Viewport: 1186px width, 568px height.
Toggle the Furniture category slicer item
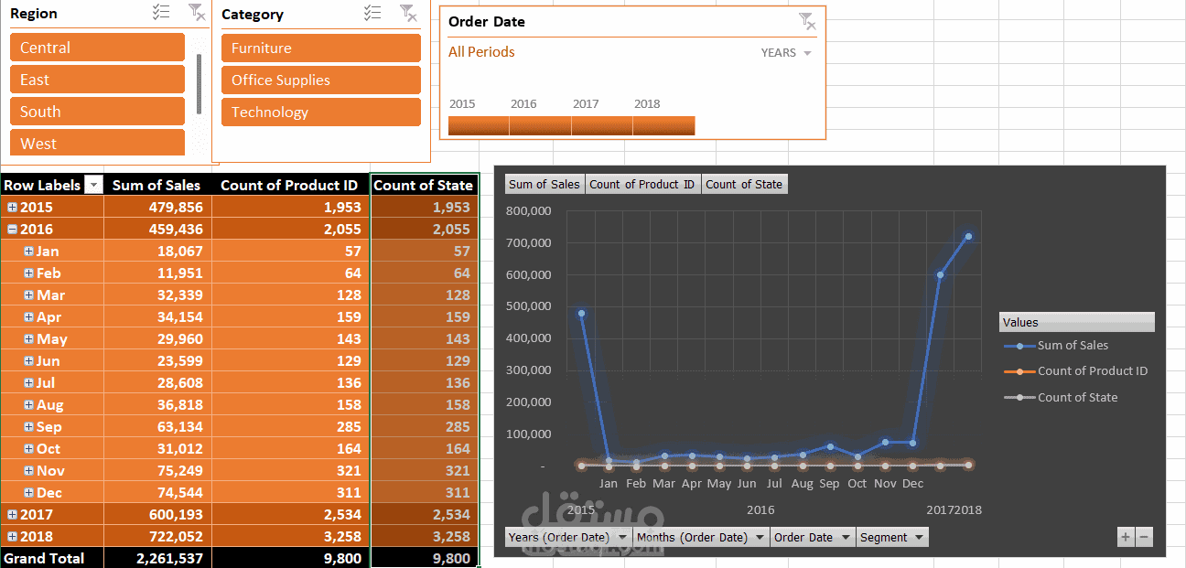pyautogui.click(x=321, y=48)
